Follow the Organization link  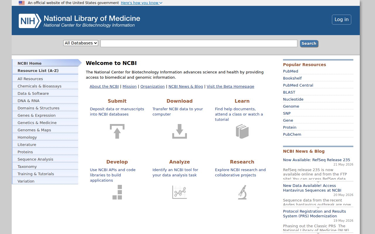click(x=152, y=87)
